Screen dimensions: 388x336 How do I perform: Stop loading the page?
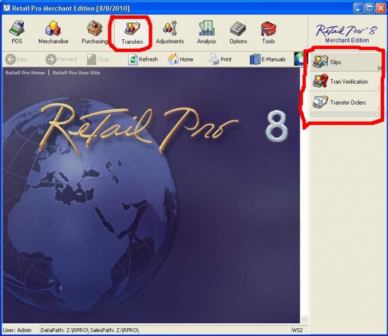pos(98,59)
